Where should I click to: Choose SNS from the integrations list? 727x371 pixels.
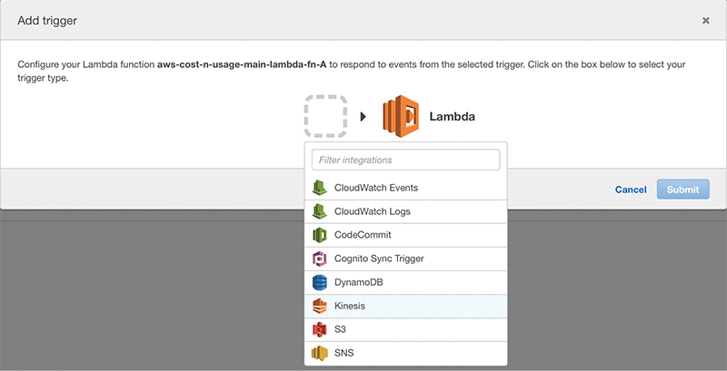pyautogui.click(x=405, y=353)
